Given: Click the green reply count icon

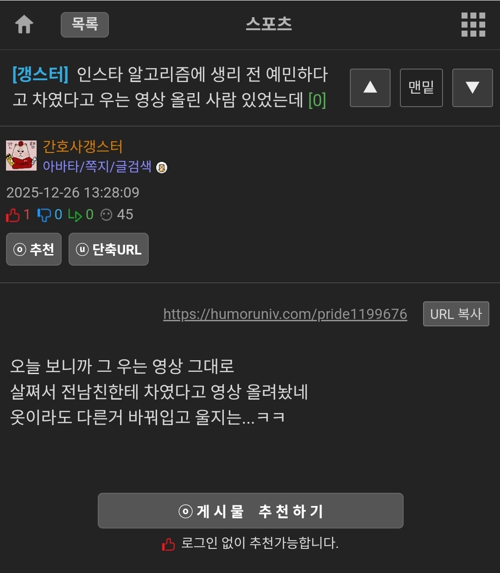Looking at the screenshot, I should (x=75, y=215).
